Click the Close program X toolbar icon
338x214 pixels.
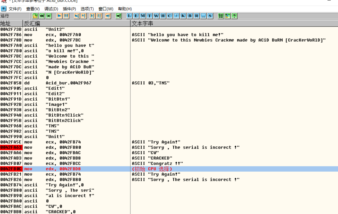pos(49,16)
